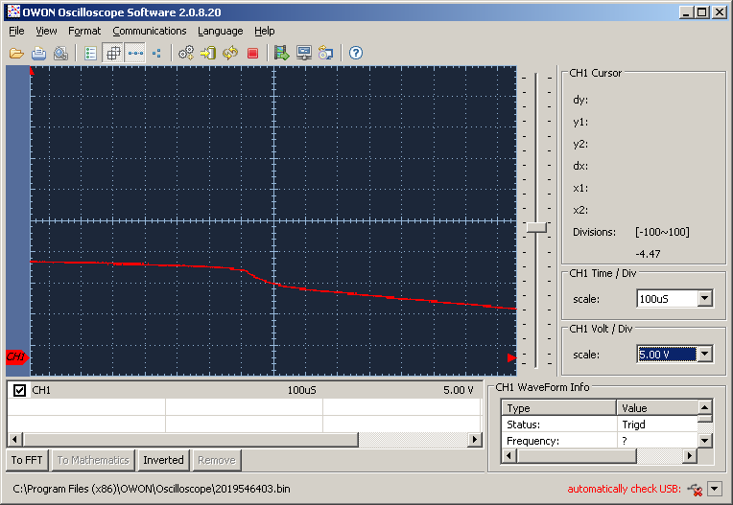Open print preview icon

[60, 54]
